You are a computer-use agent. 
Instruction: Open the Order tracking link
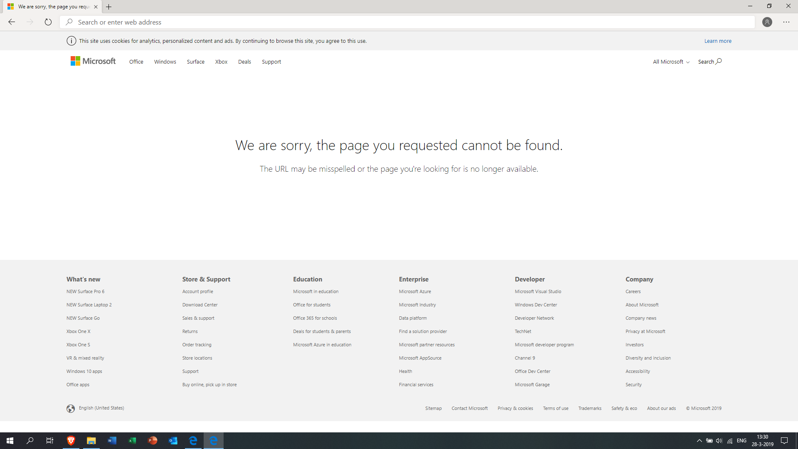tap(197, 345)
